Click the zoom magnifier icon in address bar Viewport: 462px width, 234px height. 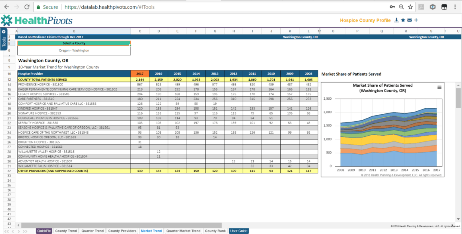click(401, 7)
